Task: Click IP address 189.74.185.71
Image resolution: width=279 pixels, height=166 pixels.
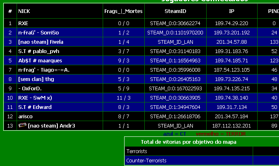Action: click(x=232, y=61)
